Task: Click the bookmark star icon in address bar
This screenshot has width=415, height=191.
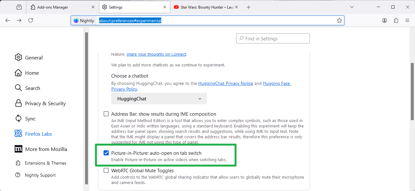Action: [339, 20]
